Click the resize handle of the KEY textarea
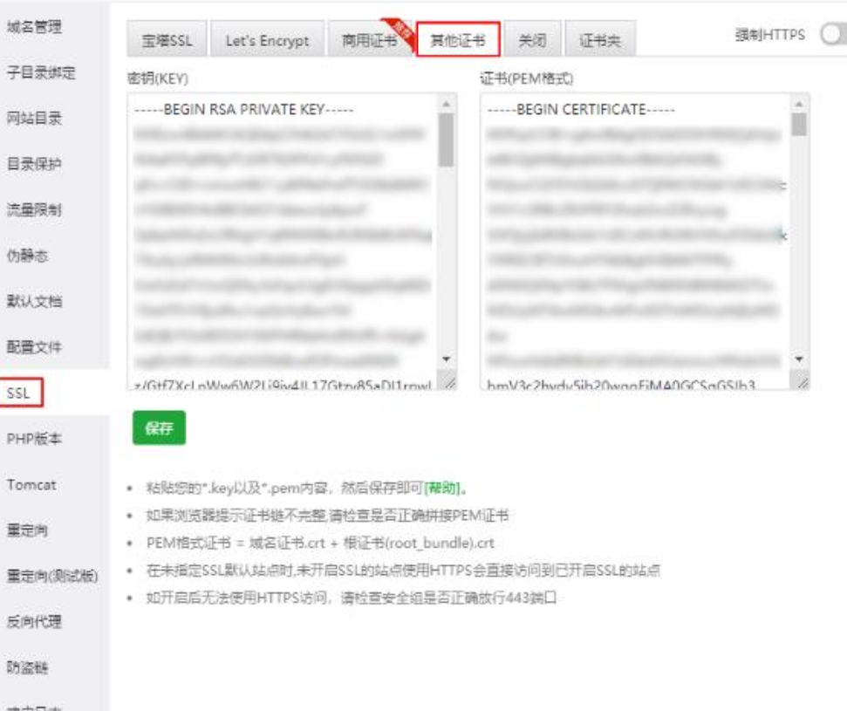Viewport: 847px width, 711px height. click(x=449, y=382)
